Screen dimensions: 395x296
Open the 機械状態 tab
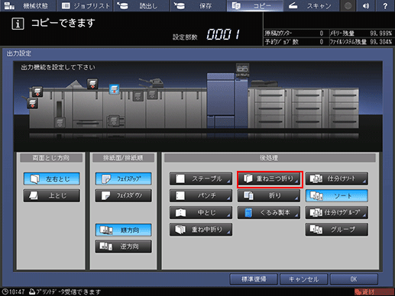coord(28,5)
